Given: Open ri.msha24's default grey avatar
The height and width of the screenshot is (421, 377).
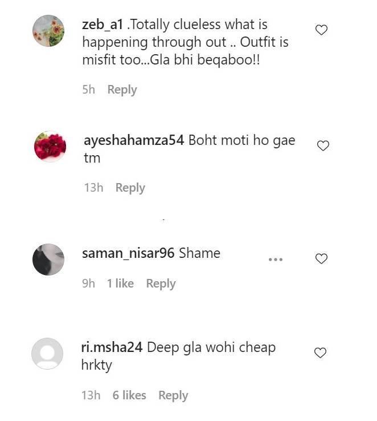Looking at the screenshot, I should tap(47, 354).
